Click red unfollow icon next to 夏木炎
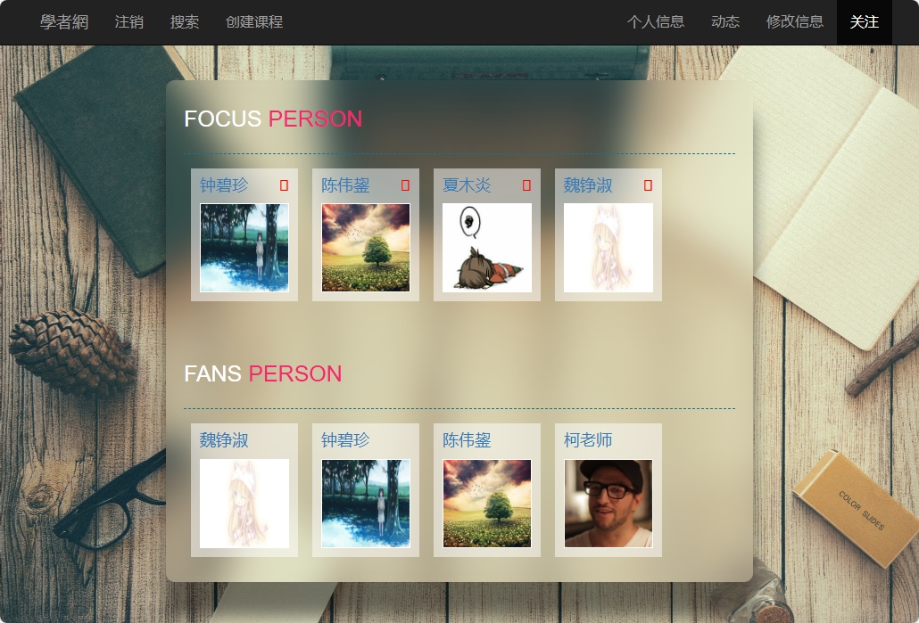 527,185
